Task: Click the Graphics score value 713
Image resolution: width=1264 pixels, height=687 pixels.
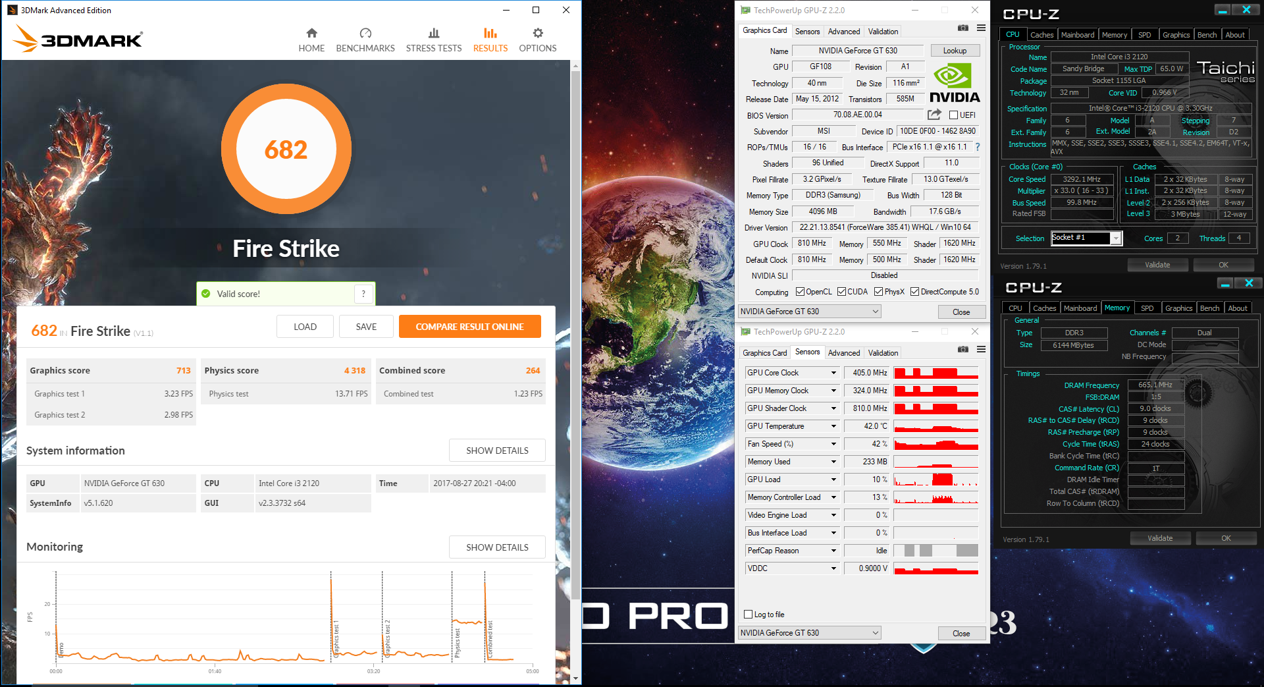Action: point(184,371)
